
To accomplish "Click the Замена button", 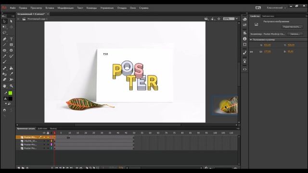I will pyautogui.click(x=295, y=34).
